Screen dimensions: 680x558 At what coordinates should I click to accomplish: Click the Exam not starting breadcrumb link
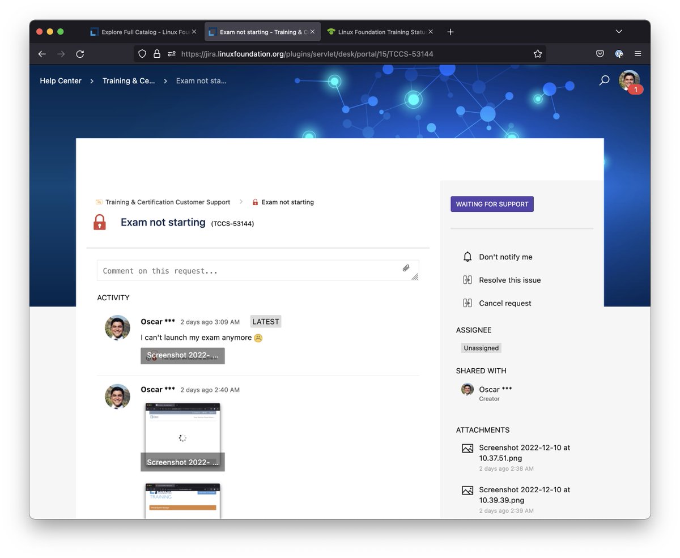click(288, 202)
